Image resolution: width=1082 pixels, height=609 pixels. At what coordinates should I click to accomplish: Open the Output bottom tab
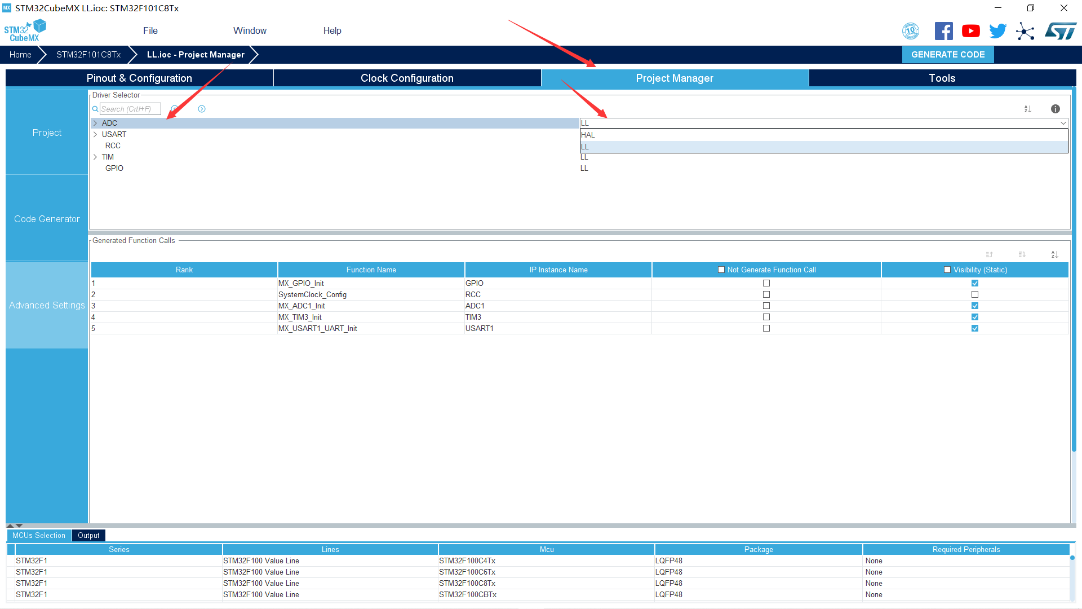pyautogui.click(x=88, y=535)
